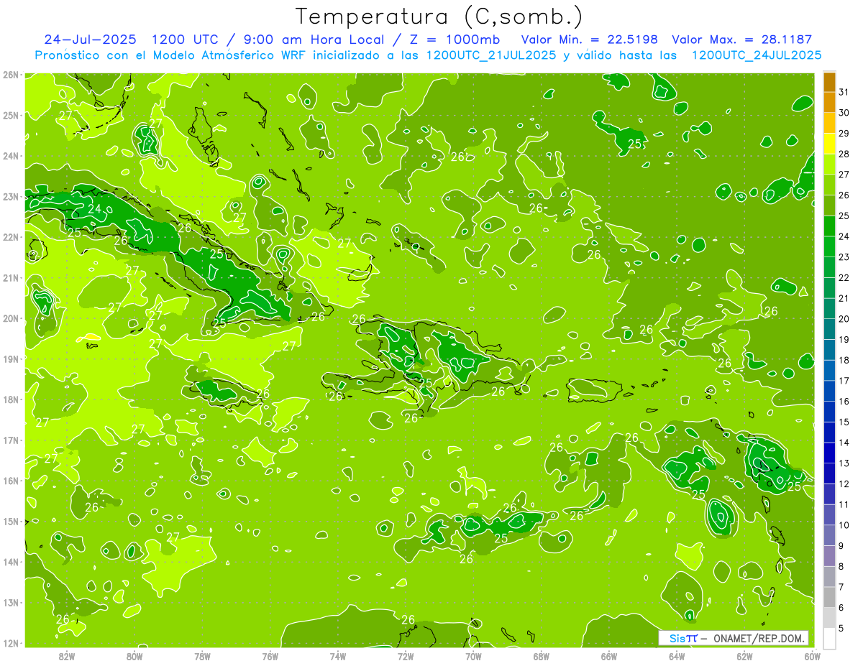863x666 pixels.
Task: Click the '72W' longitude axis label
Action: (406, 656)
